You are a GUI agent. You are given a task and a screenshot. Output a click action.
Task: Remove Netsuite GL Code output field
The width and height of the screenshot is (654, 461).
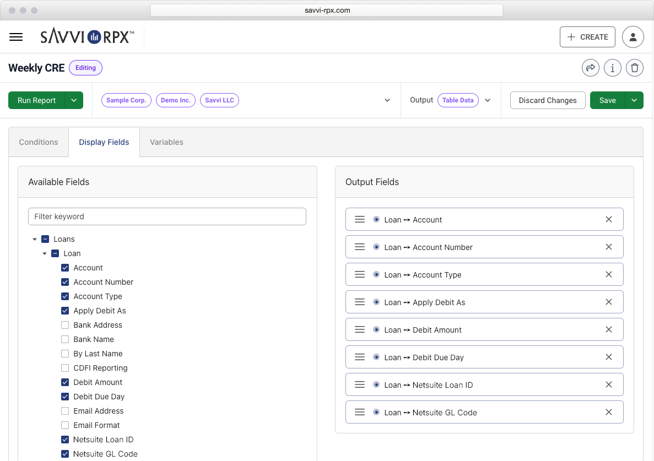pyautogui.click(x=609, y=412)
